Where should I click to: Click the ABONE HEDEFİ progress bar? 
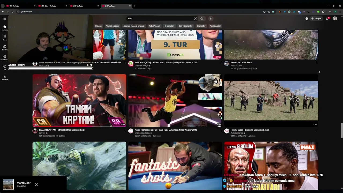pos(50,68)
